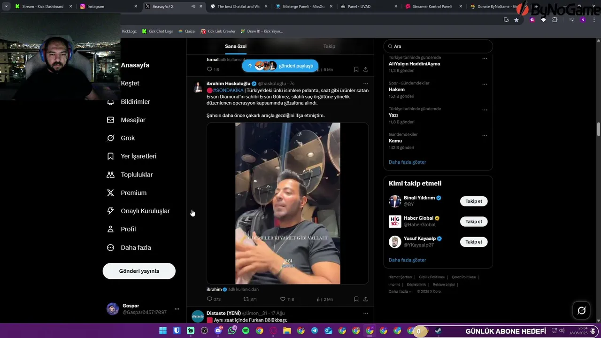Open the Kick Link Crawler bookmark
The image size is (601, 338).
point(218,31)
